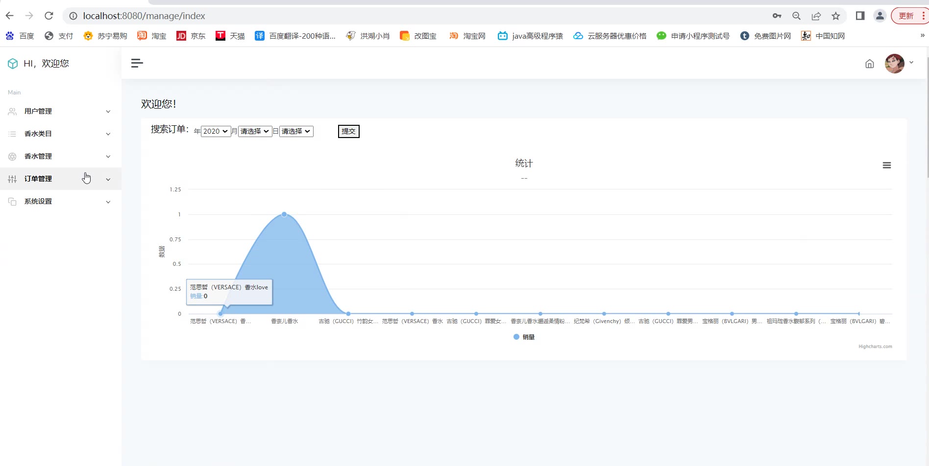Open the 天猫 bookmark
The height and width of the screenshot is (466, 929).
click(230, 36)
